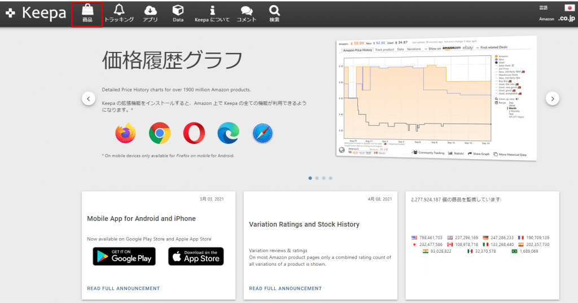Open the コメント speech bubbles icon
The height and width of the screenshot is (303, 578).
tap(247, 10)
